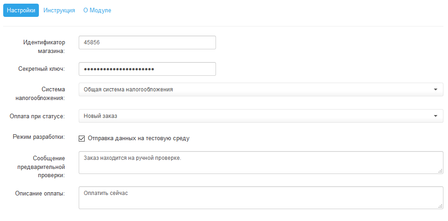This screenshot has height=221, width=448.
Task: Open the Система налогообложения dropdown
Action: [x=261, y=89]
